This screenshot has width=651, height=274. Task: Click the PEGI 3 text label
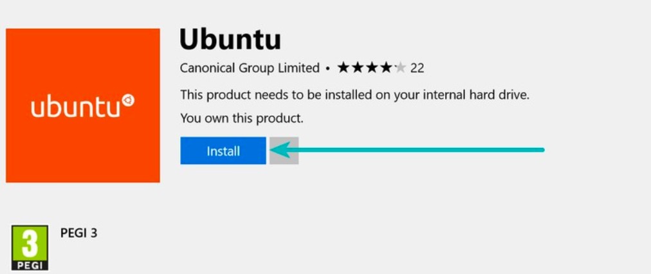[x=78, y=233]
